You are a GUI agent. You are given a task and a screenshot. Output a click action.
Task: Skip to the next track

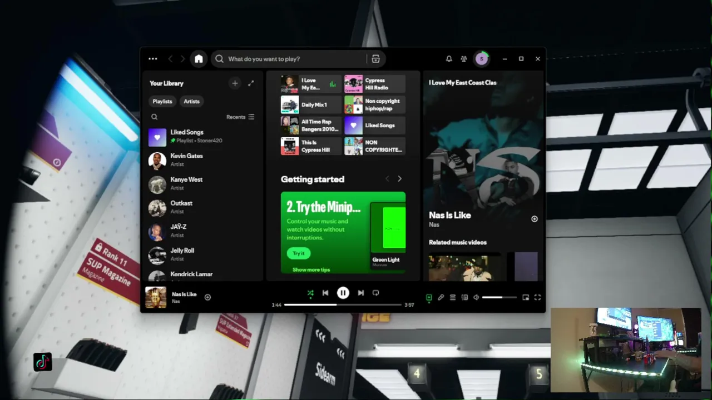point(360,293)
